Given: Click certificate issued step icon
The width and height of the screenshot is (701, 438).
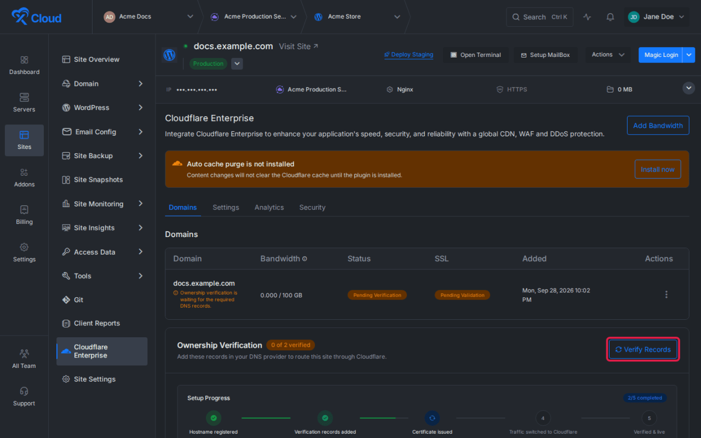Looking at the screenshot, I should coord(432,418).
